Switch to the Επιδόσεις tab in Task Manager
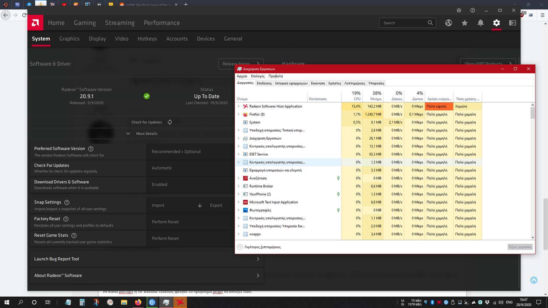Screen dimensions: 548x308 (x=264, y=83)
